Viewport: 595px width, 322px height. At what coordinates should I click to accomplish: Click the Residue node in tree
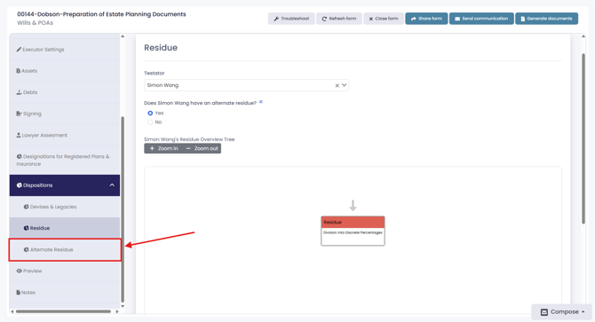353,231
